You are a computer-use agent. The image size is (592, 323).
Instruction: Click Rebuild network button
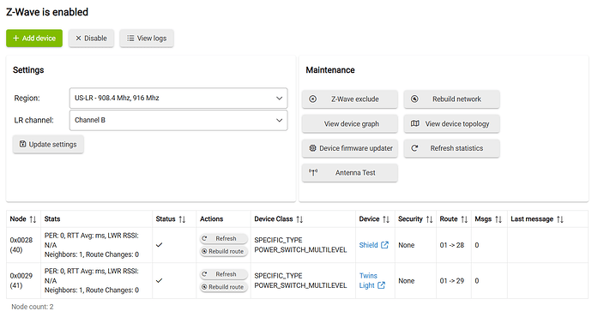(451, 99)
